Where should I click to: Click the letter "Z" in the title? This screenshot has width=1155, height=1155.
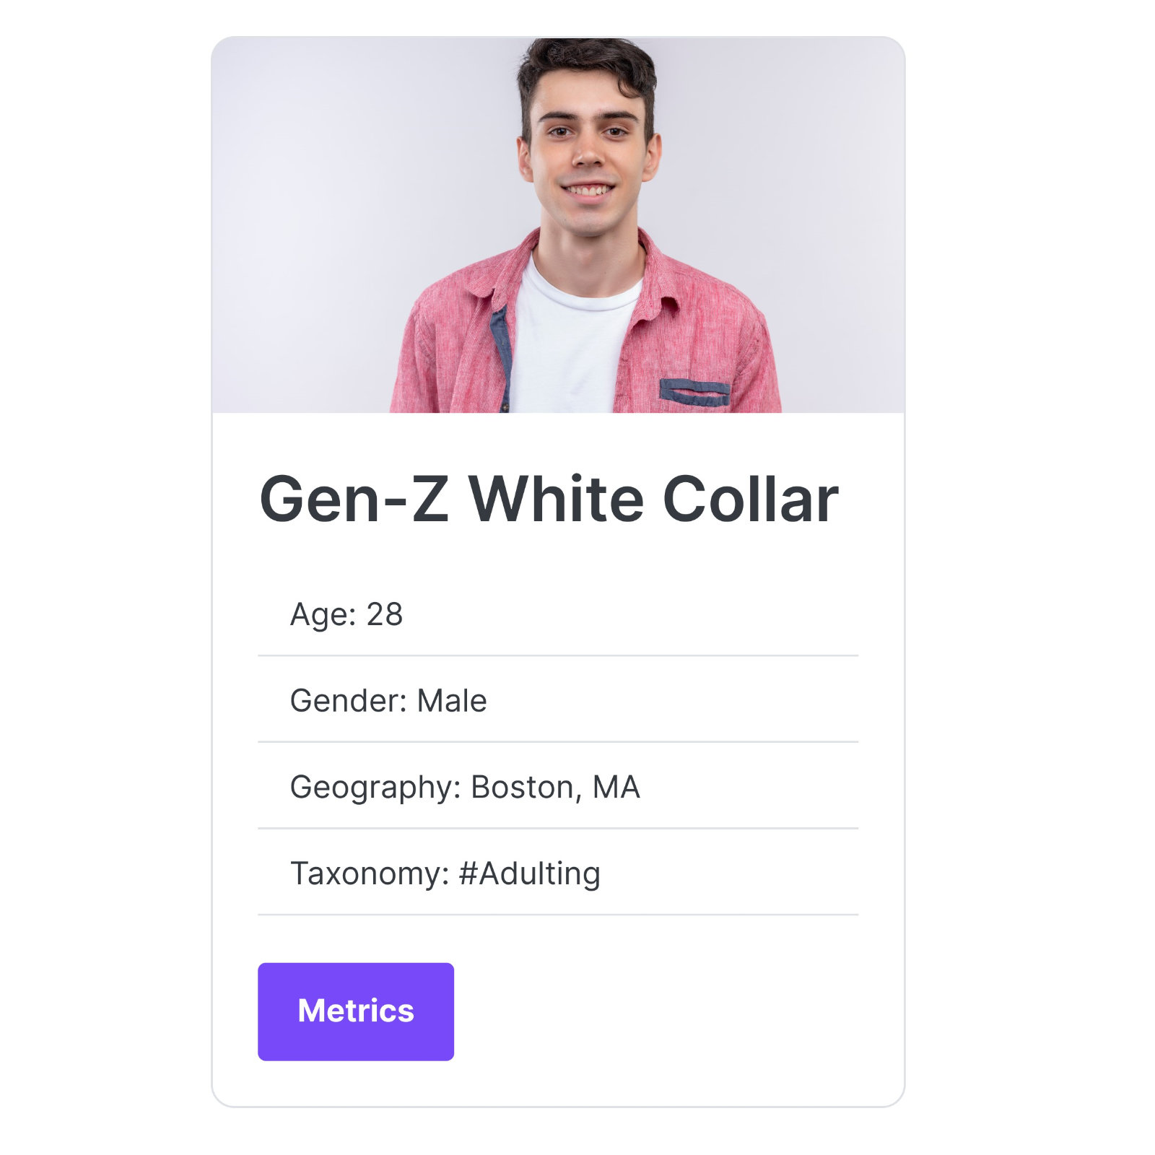point(430,500)
